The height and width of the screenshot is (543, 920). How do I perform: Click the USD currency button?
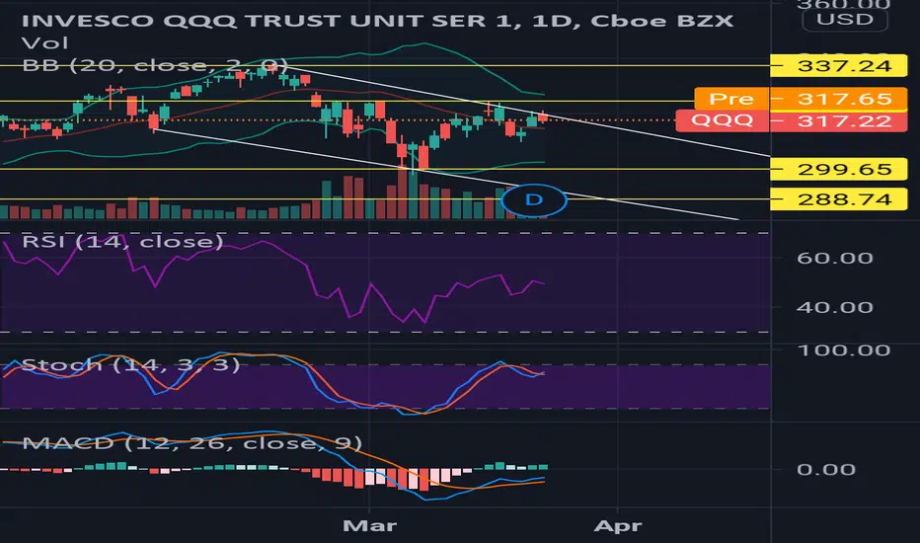point(844,20)
